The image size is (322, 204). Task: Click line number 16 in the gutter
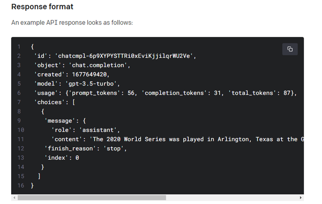[20, 185]
